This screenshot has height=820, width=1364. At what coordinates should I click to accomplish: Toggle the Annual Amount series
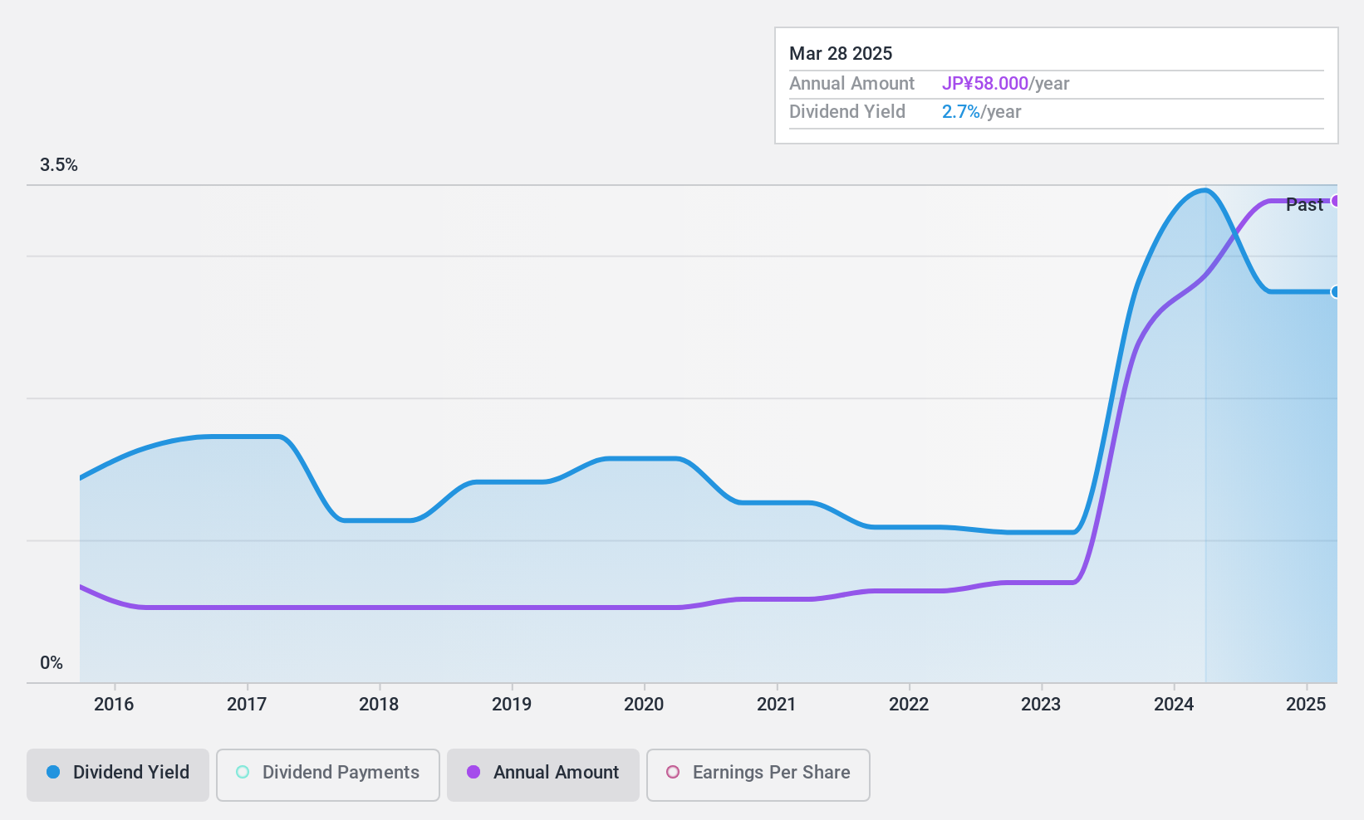pos(542,775)
